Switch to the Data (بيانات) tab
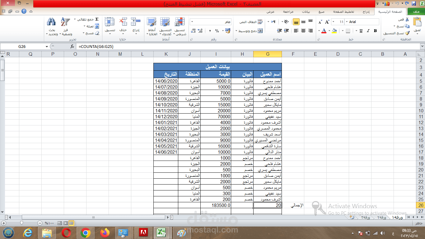The width and height of the screenshot is (425, 239). (x=306, y=12)
